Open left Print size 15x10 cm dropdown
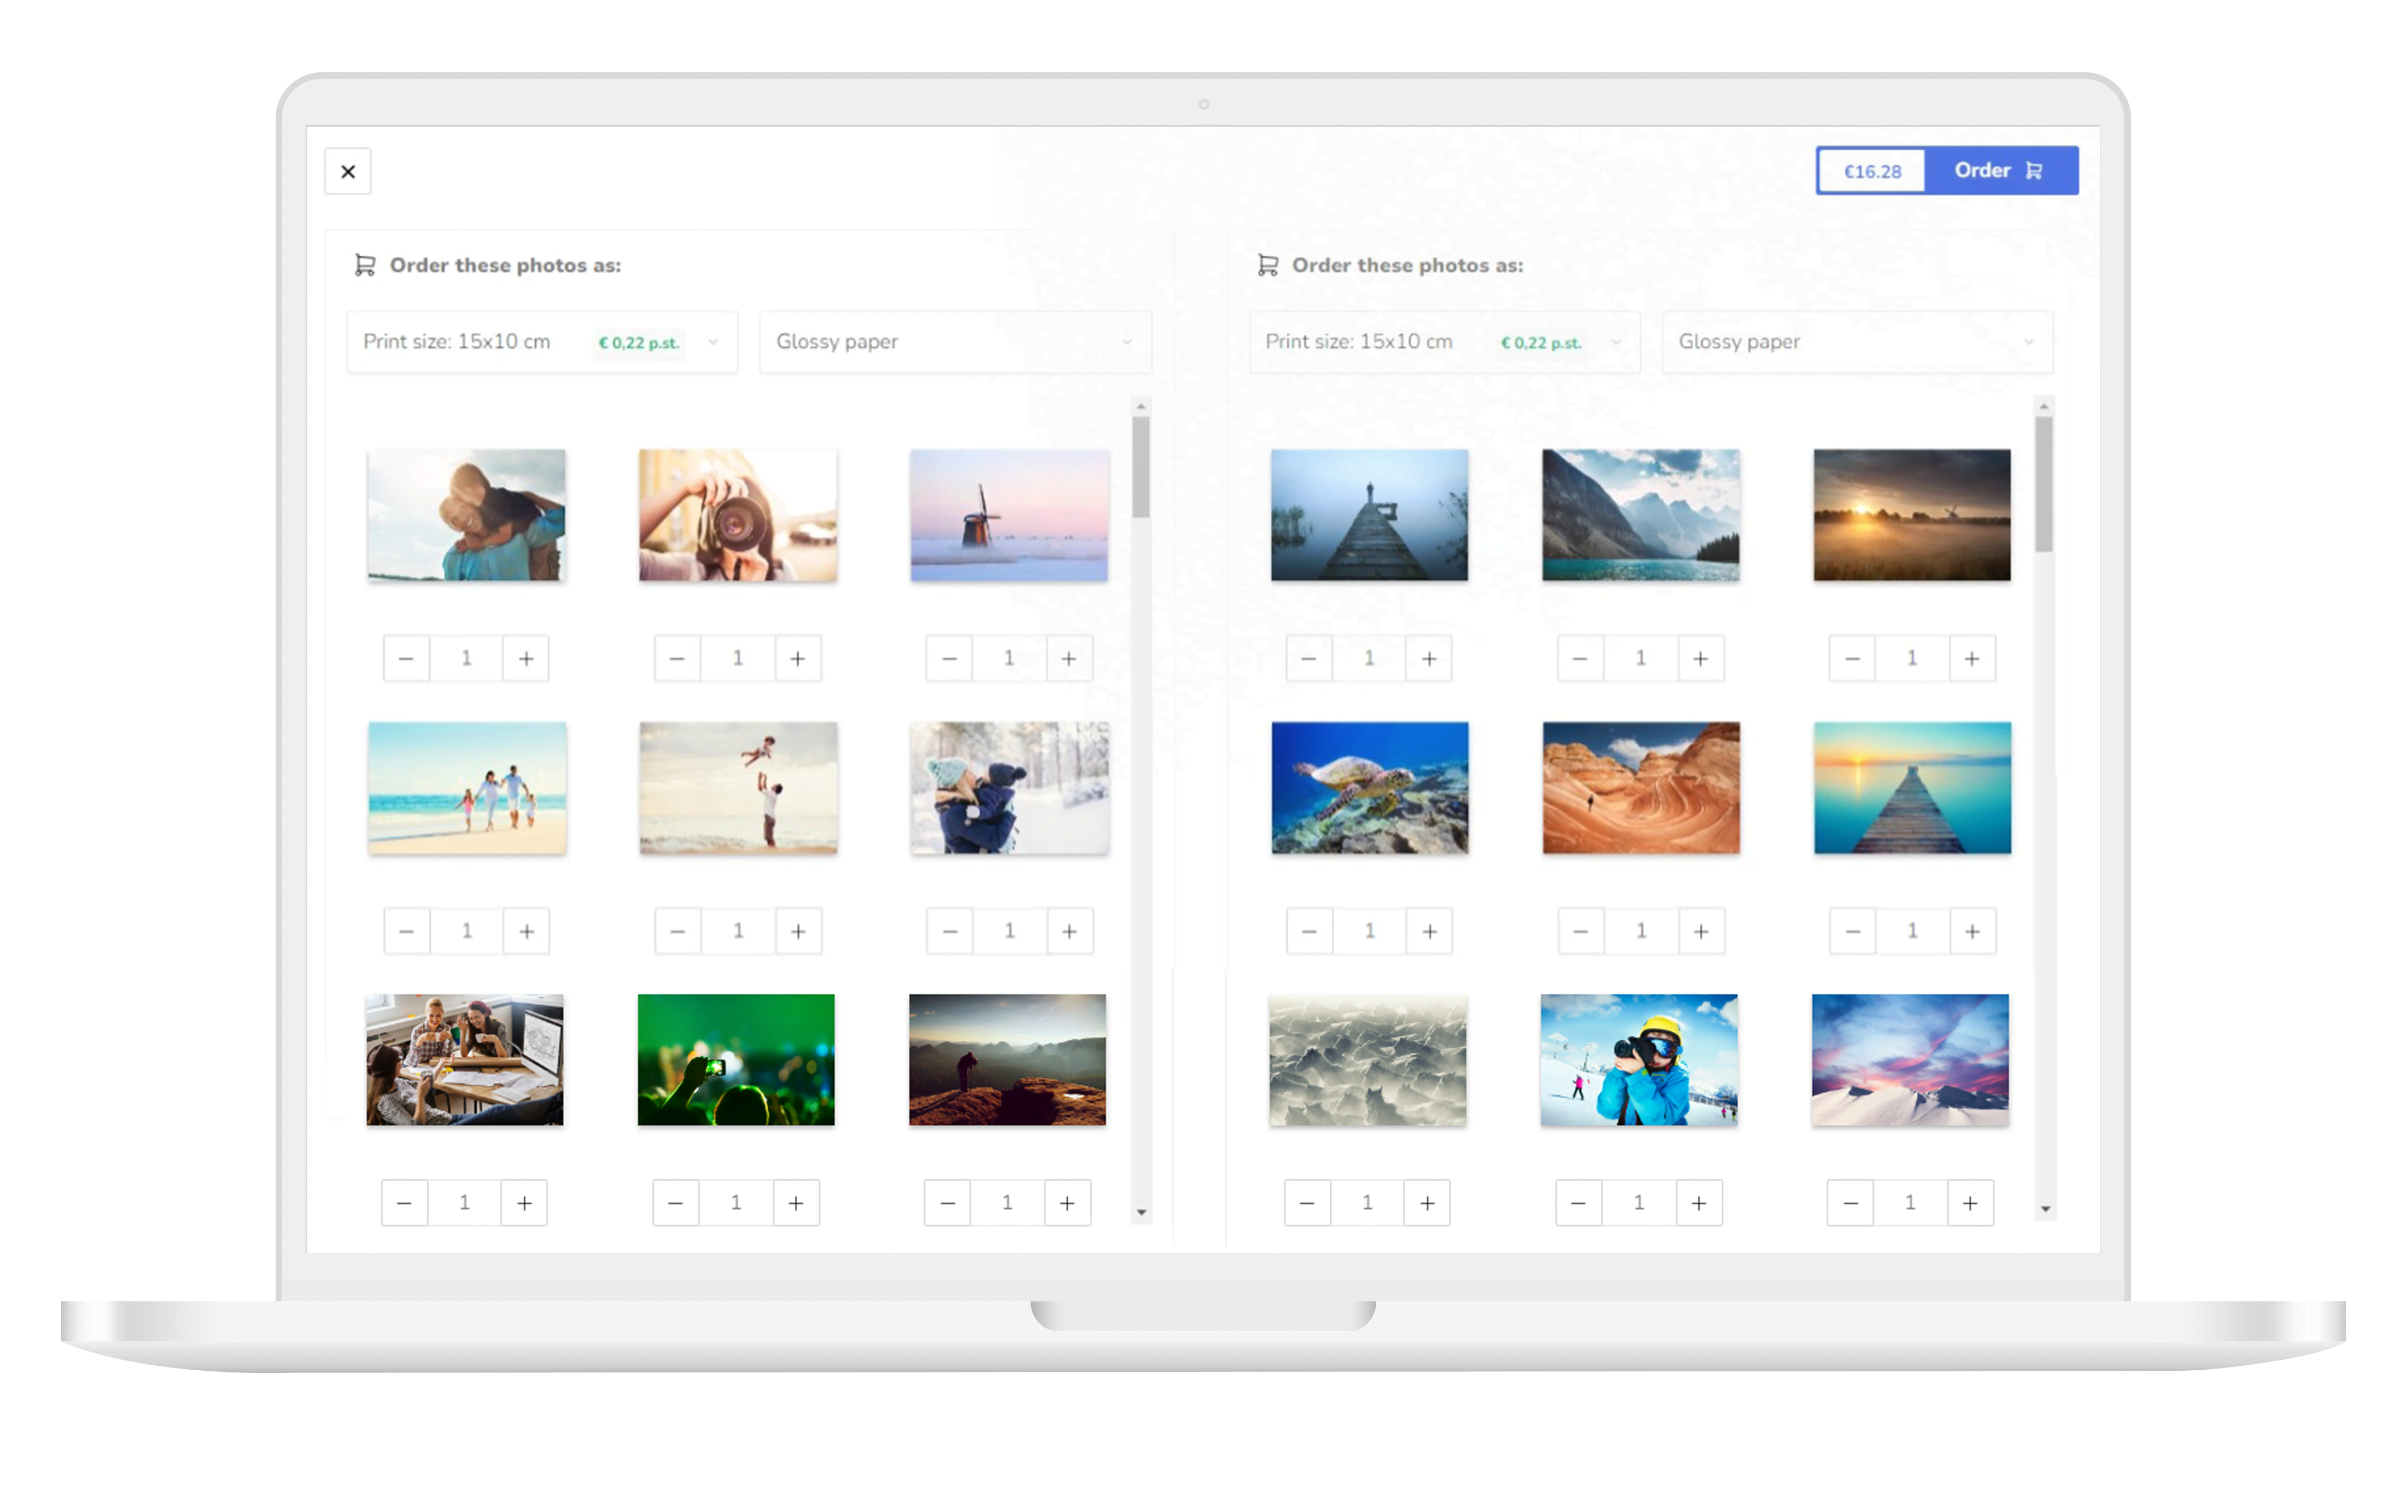This screenshot has height=1512, width=2408. 541,342
